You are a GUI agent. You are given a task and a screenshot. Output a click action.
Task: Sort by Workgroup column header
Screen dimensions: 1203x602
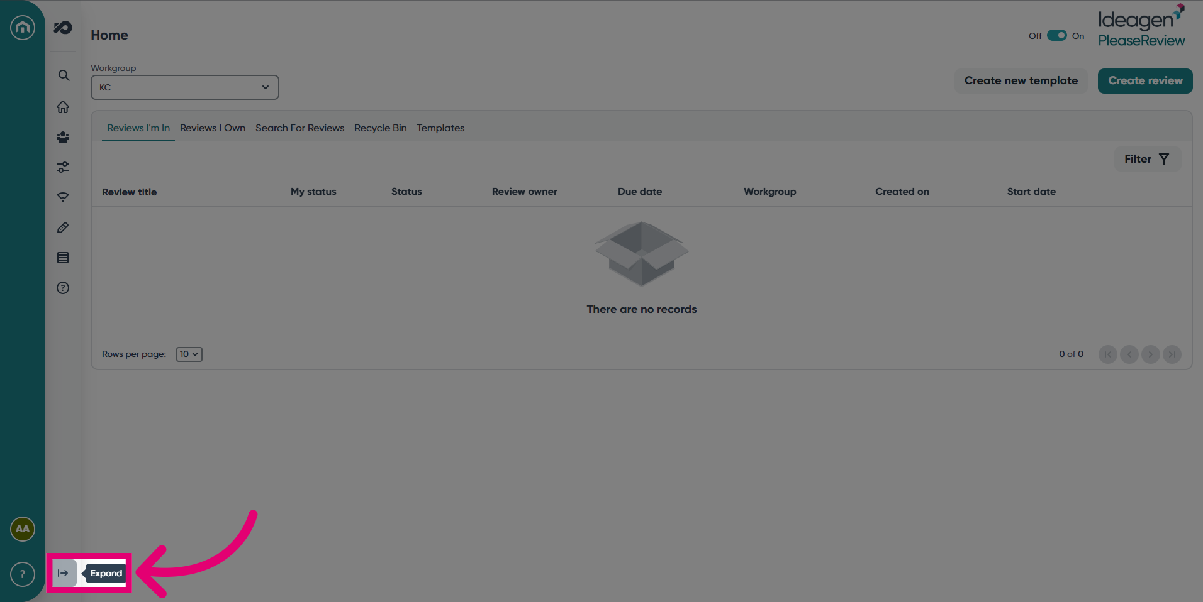click(770, 192)
